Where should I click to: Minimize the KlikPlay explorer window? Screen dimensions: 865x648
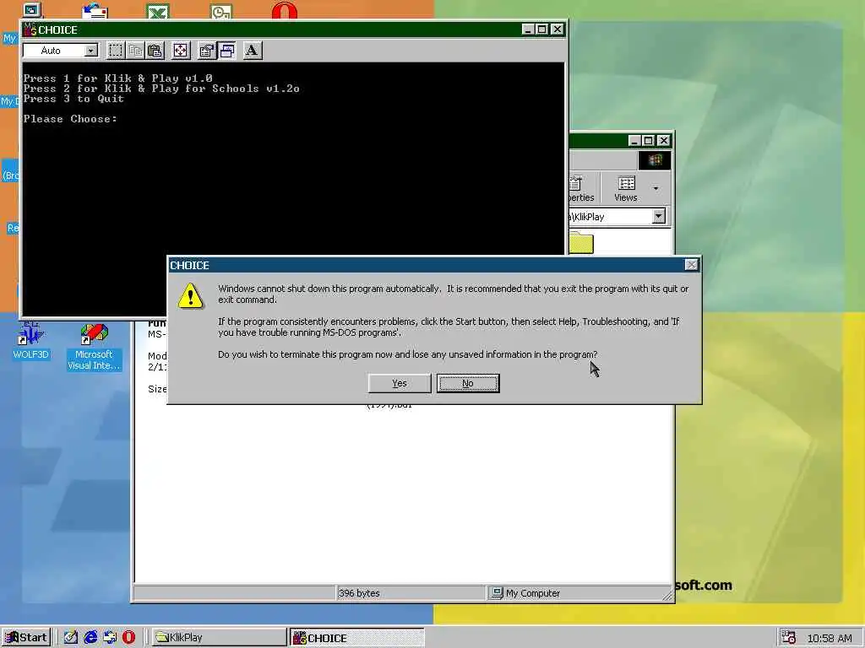tap(634, 141)
